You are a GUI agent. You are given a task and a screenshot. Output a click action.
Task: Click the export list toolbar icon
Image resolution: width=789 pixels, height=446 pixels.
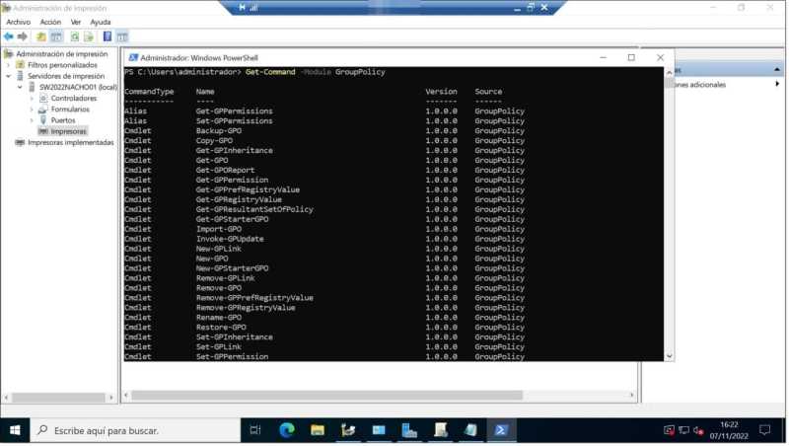(x=89, y=37)
